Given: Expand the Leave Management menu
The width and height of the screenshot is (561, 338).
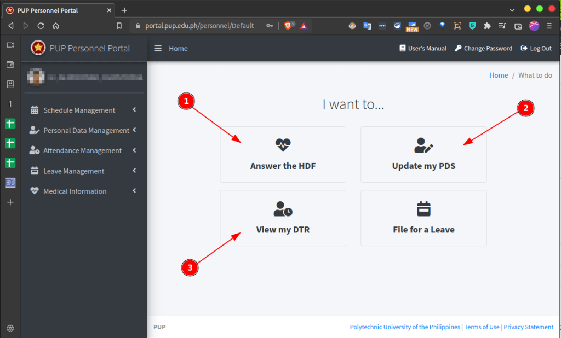Looking at the screenshot, I should pos(73,171).
